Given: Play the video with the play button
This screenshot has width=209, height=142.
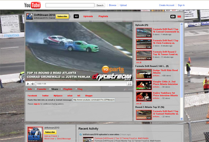Looking at the screenshot, I should coord(28,84).
